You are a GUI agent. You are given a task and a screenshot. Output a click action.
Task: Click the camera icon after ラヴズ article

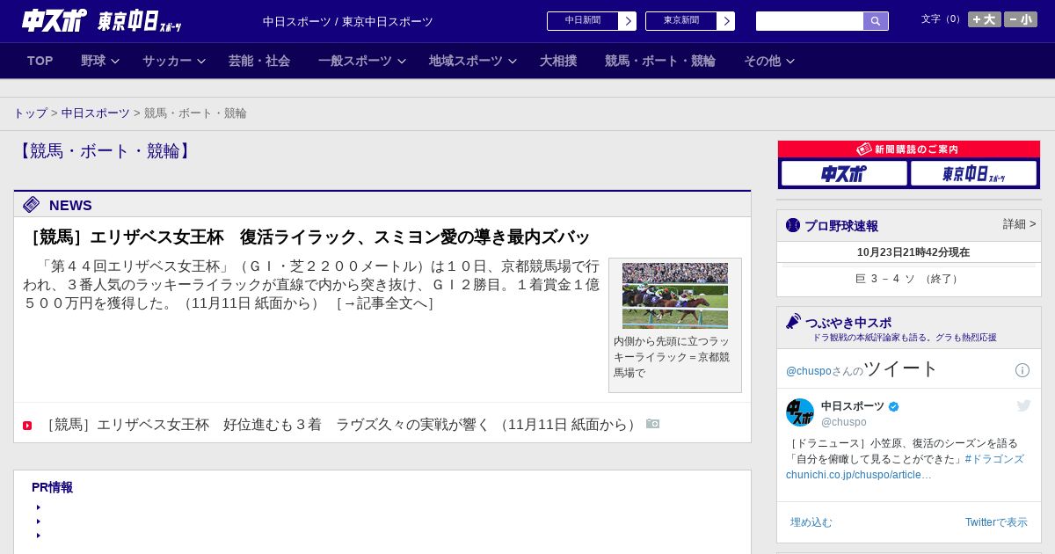(652, 424)
